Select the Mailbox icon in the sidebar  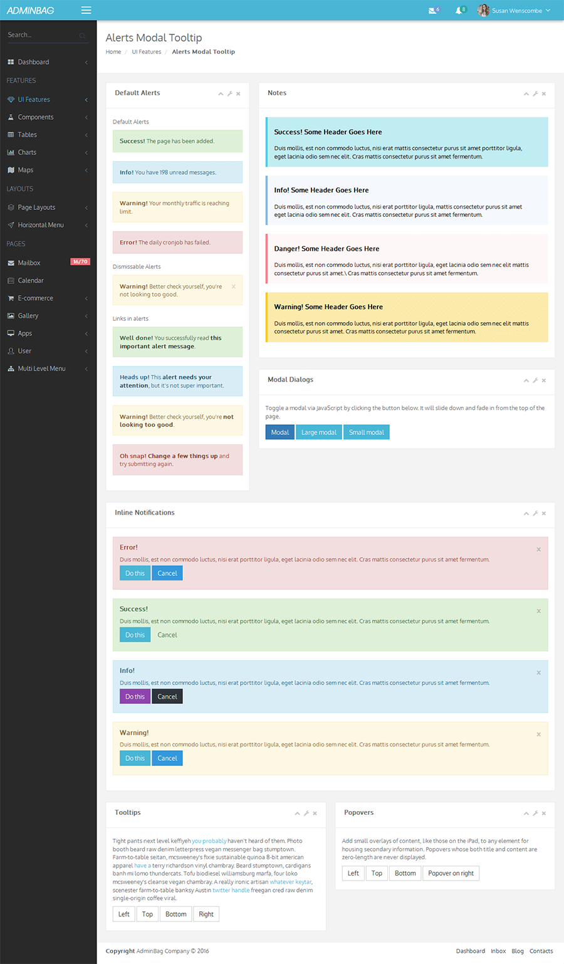[x=11, y=262]
